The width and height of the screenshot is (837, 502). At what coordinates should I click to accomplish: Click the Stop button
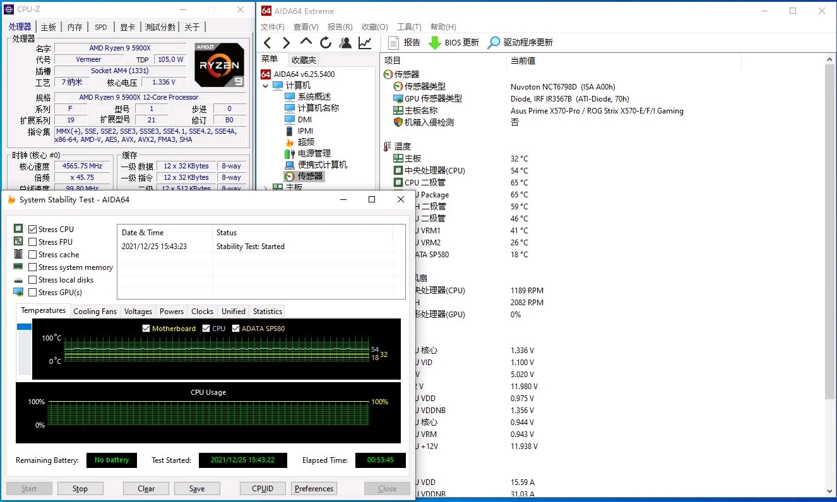pos(80,489)
